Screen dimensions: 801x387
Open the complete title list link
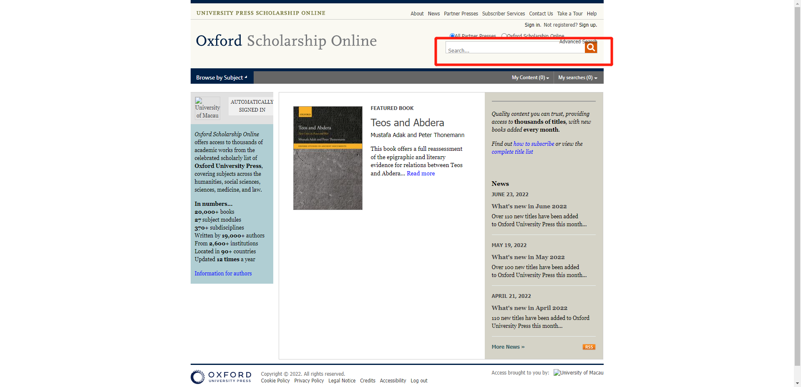512,152
